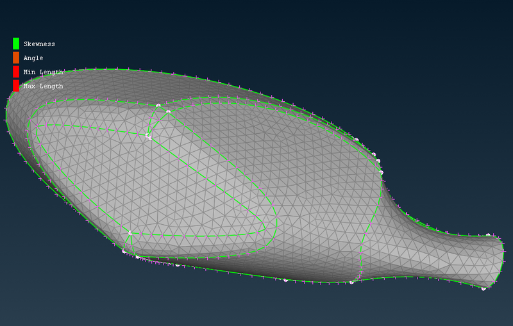Select the 'Skewness' legend label
Screen dimensions: 513x326
[x=39, y=44]
